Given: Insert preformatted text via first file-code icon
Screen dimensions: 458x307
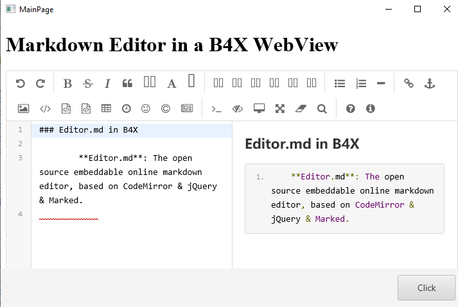Looking at the screenshot, I should coord(66,108).
